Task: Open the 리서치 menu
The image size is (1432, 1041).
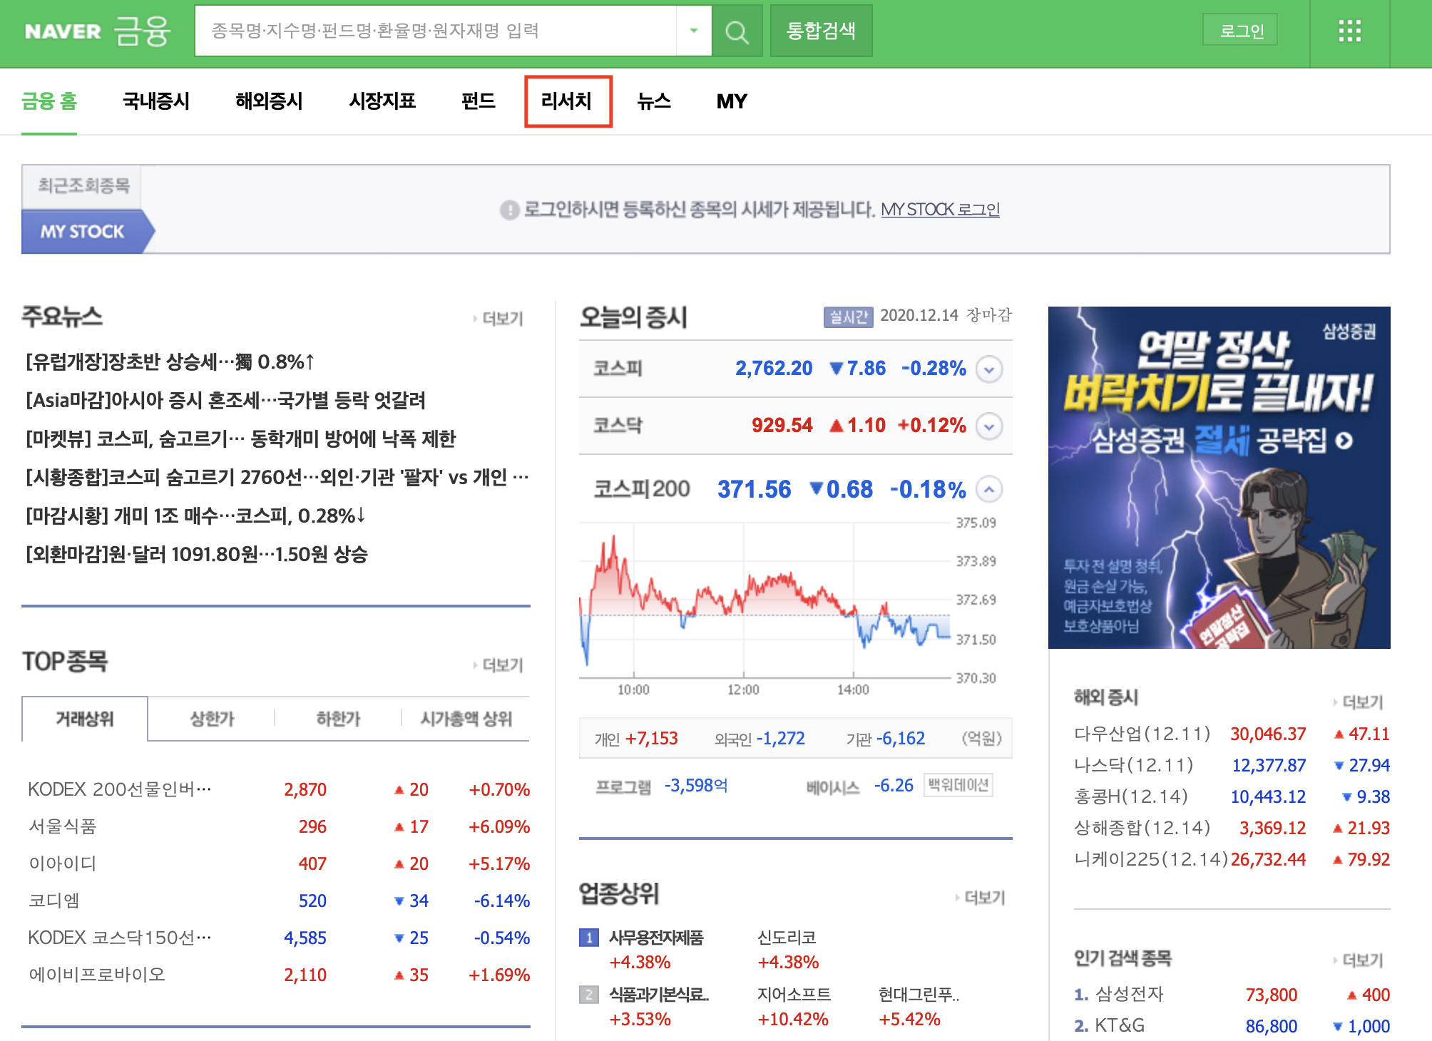Action: point(567,101)
